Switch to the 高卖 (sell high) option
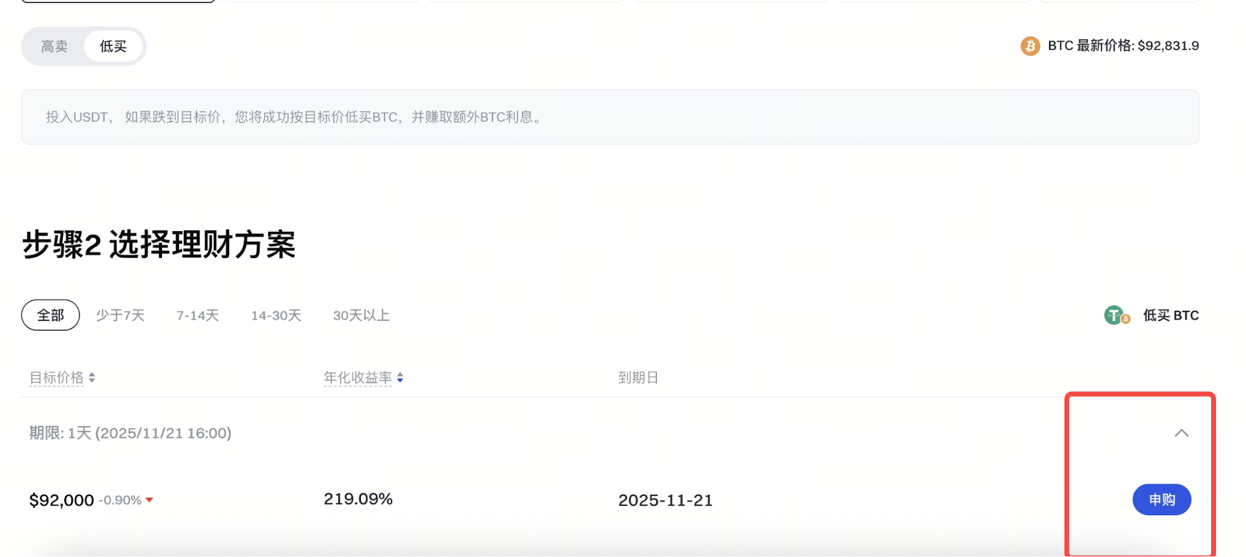This screenshot has height=557, width=1246. tap(54, 47)
